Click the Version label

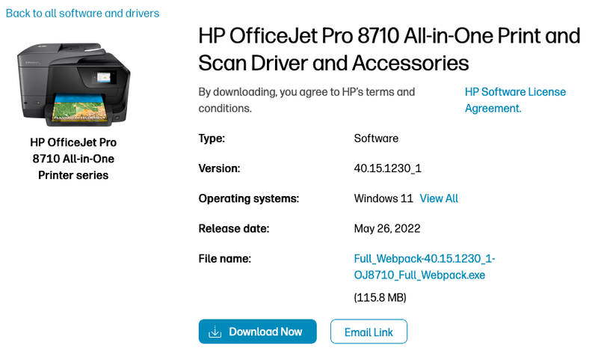pyautogui.click(x=219, y=168)
